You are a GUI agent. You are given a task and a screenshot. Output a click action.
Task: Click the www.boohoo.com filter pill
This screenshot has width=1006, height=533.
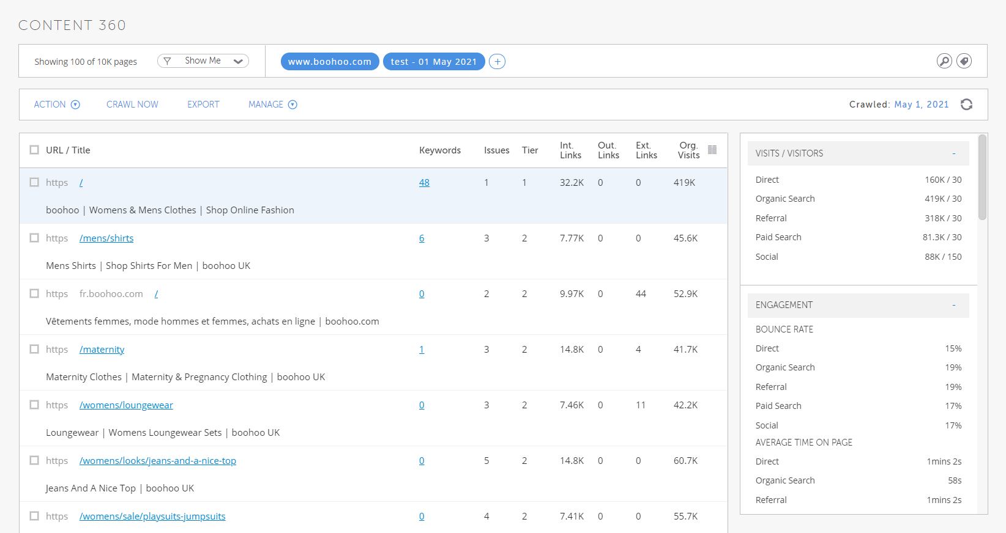click(x=329, y=62)
